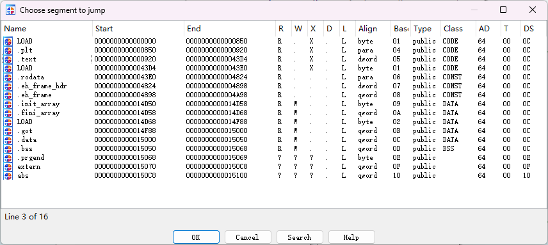548x245 pixels.
Task: Click the Cancel button
Action: pos(248,237)
